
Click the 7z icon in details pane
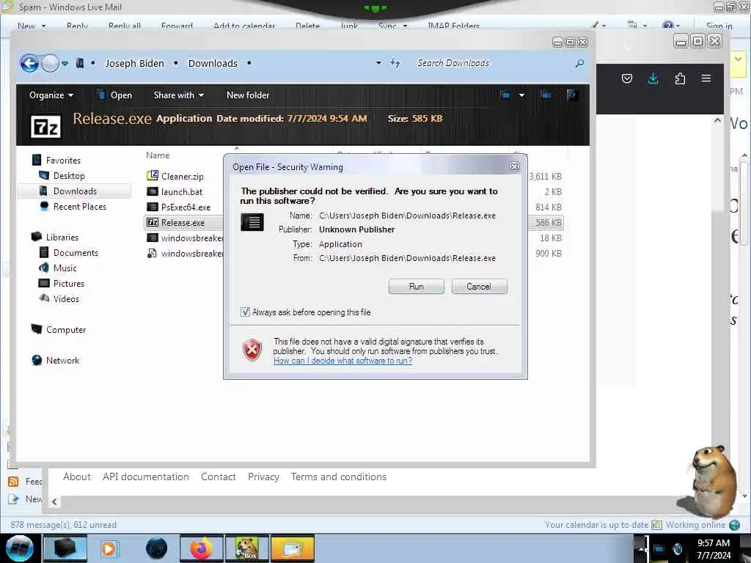[45, 127]
